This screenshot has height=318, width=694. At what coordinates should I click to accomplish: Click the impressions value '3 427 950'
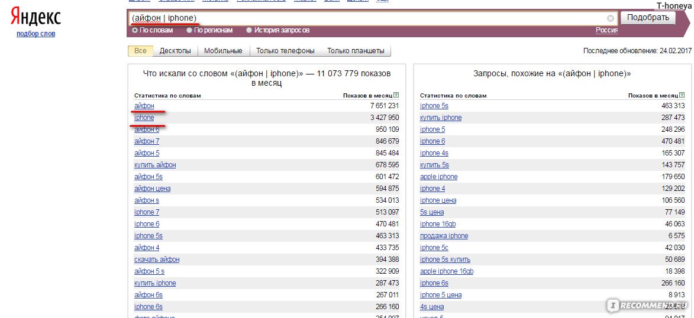(x=384, y=118)
